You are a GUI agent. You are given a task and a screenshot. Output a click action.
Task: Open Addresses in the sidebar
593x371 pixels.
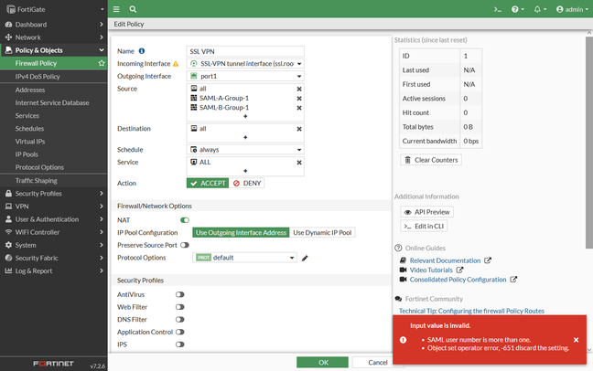[x=30, y=90]
